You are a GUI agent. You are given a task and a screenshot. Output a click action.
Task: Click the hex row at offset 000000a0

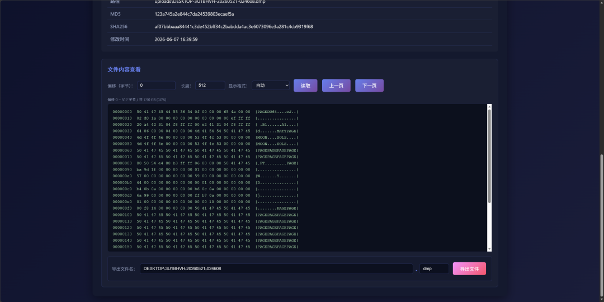205,176
